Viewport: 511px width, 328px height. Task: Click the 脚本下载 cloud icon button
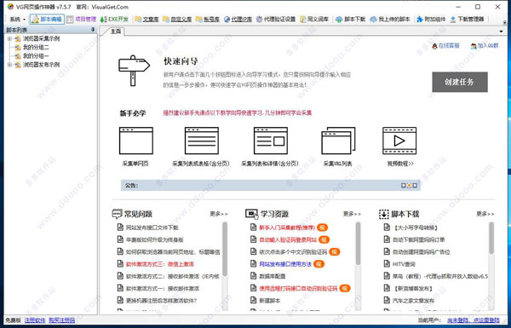351,20
